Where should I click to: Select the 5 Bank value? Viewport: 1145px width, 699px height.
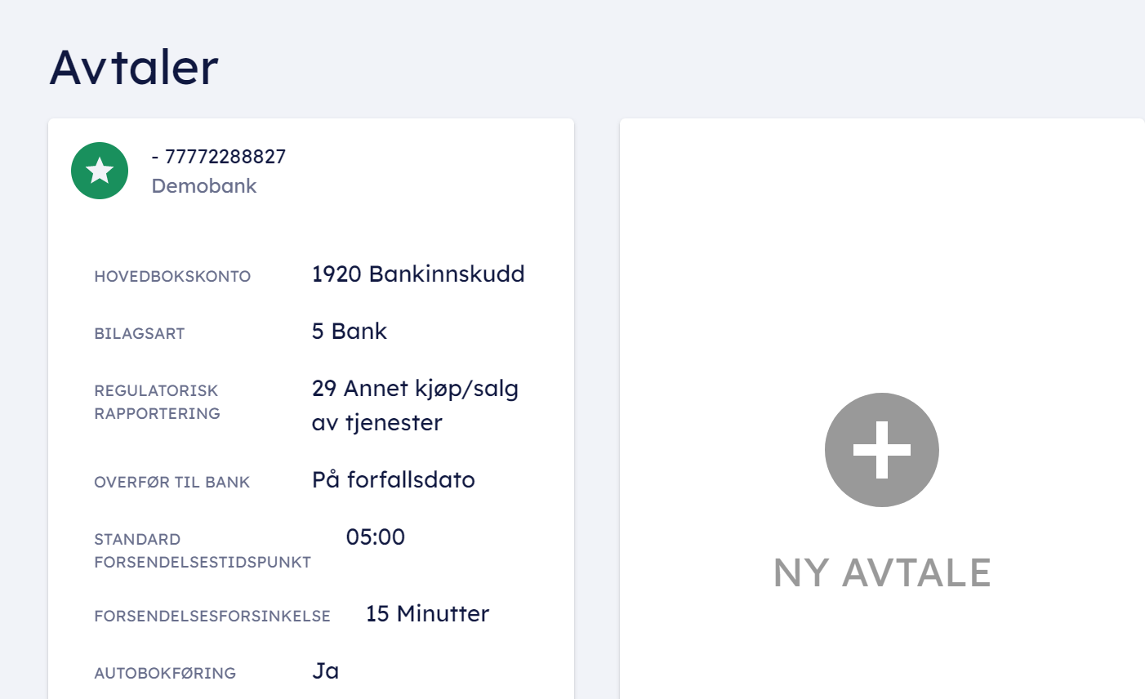(x=350, y=332)
